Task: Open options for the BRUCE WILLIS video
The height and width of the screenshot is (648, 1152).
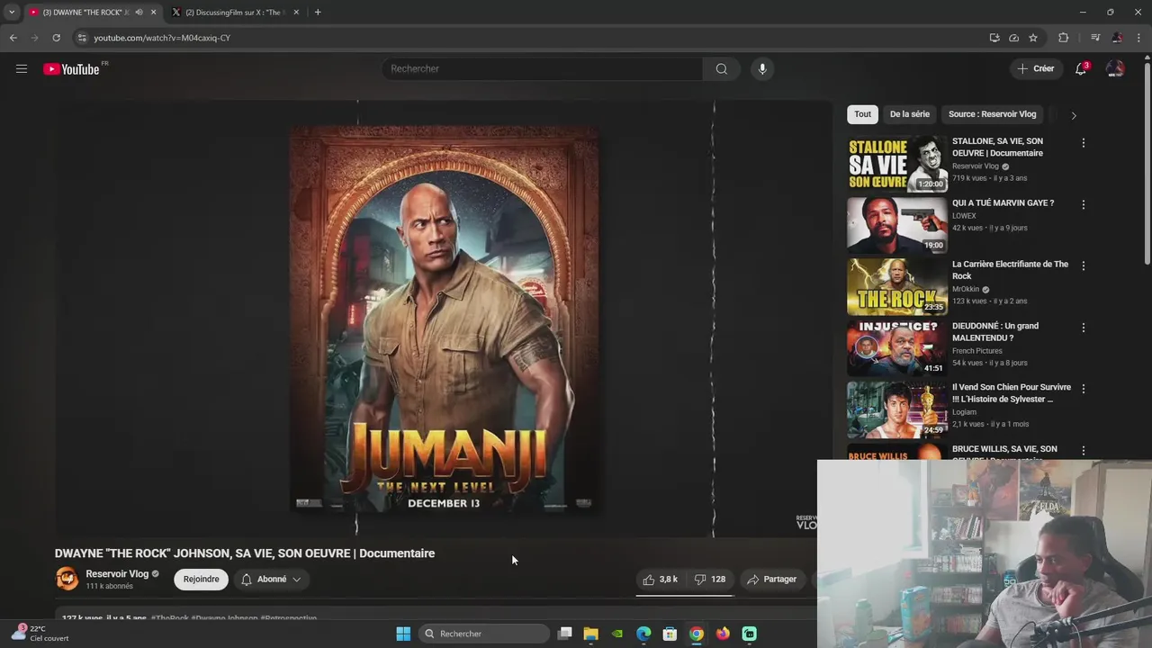Action: [x=1084, y=450]
